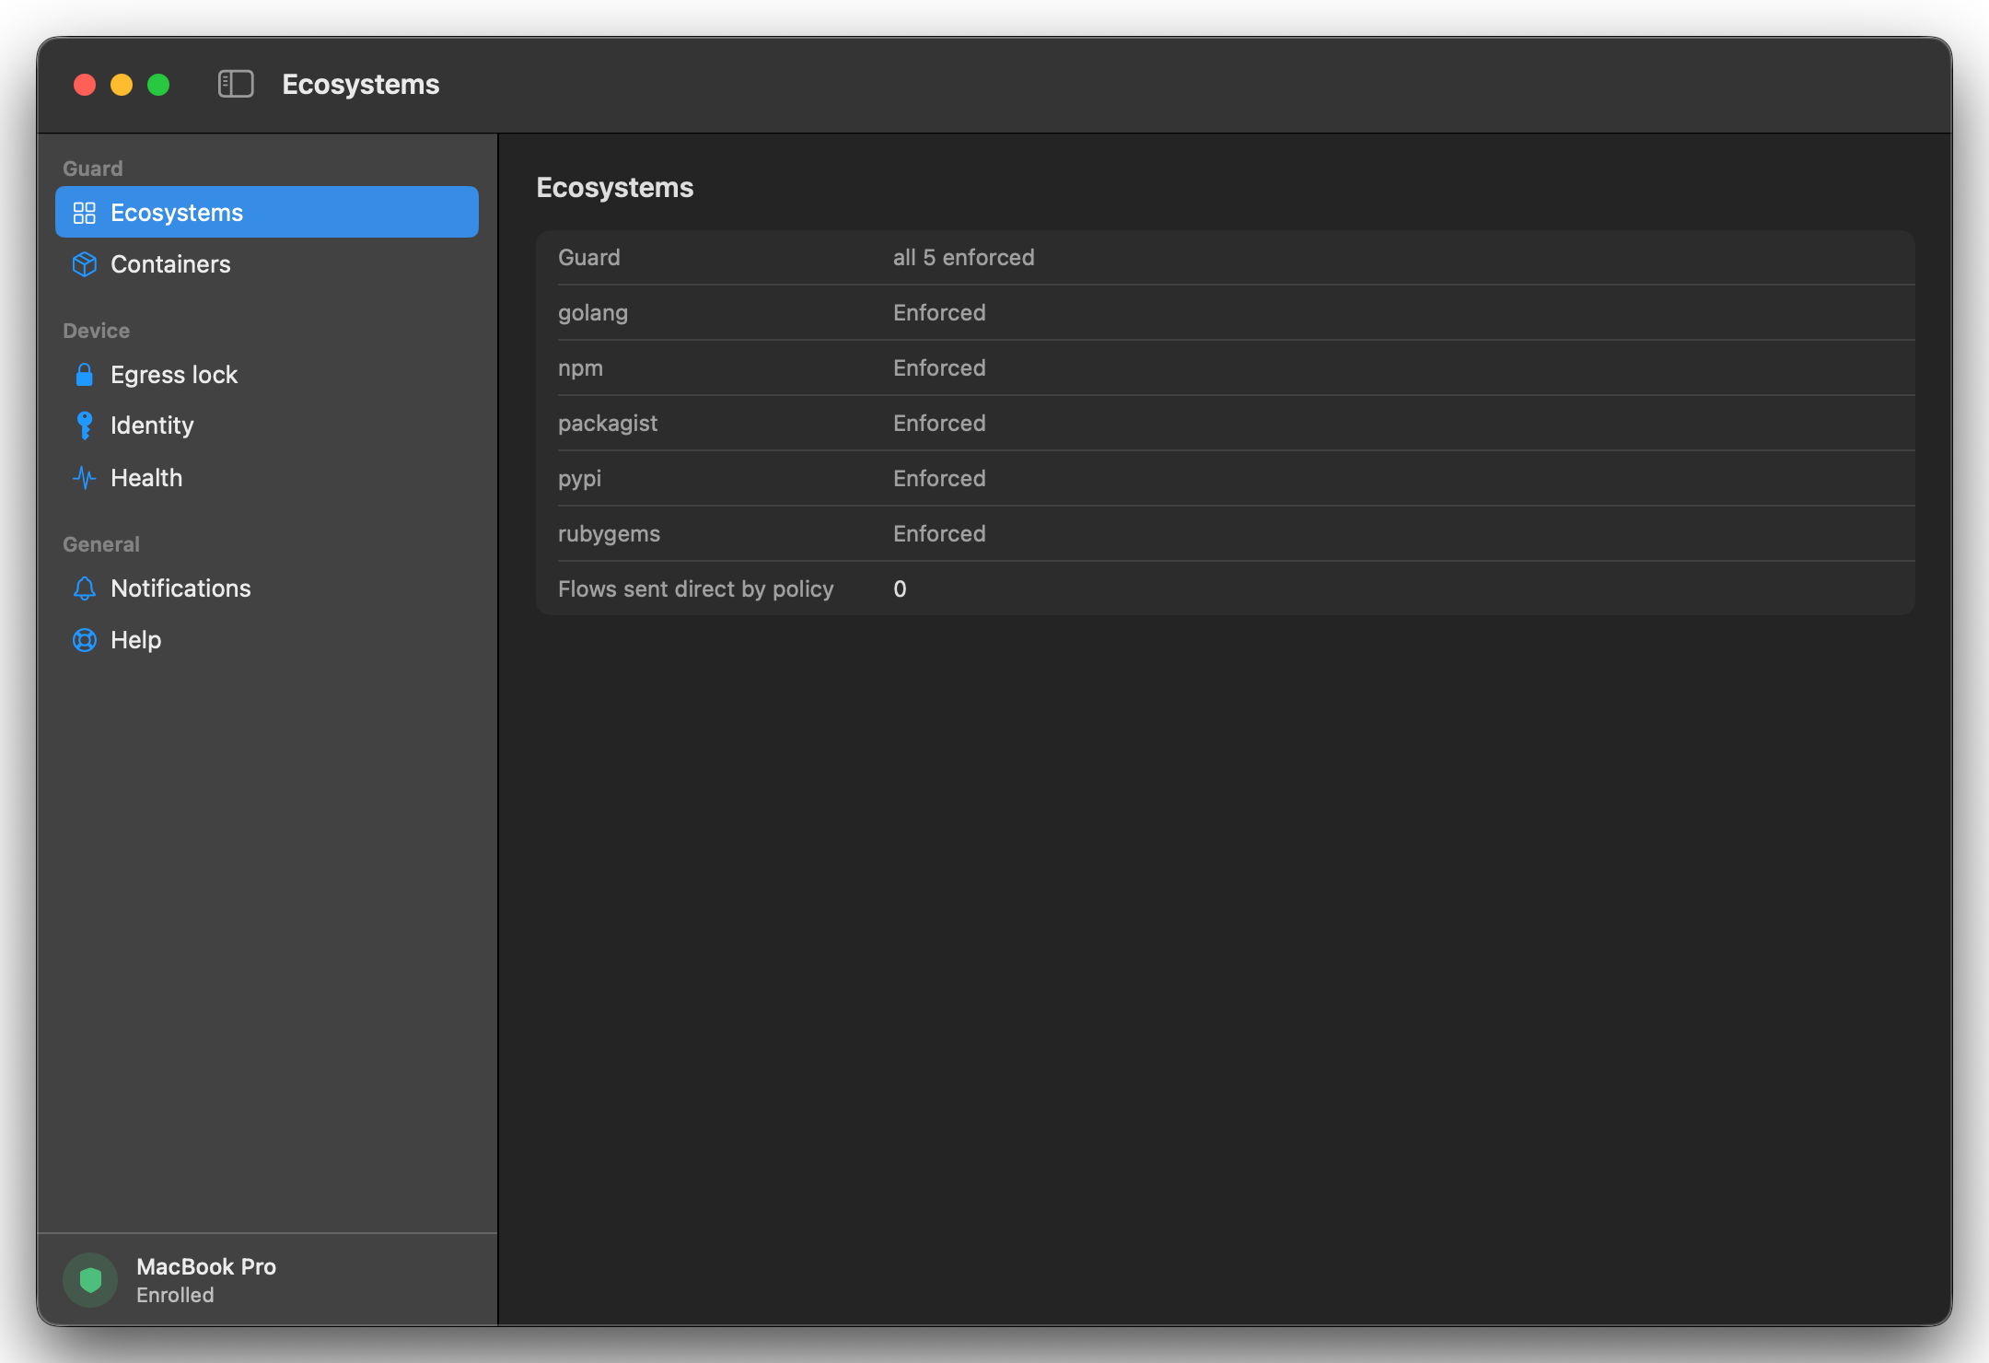Select the Ecosystems sidebar item
The image size is (1989, 1363).
267,212
